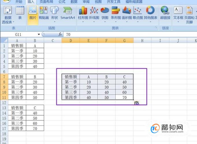
Task: Open the clip art (剪贴画) tool
Action: tap(44, 13)
